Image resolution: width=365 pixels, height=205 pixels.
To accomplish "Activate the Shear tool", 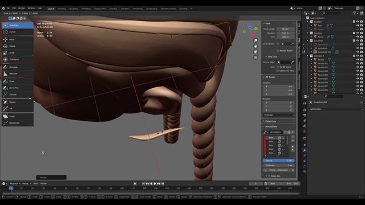I will click(18, 116).
